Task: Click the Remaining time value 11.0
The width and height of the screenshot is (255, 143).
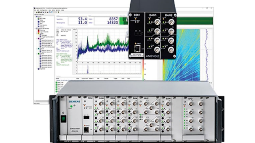Action: (x=82, y=23)
